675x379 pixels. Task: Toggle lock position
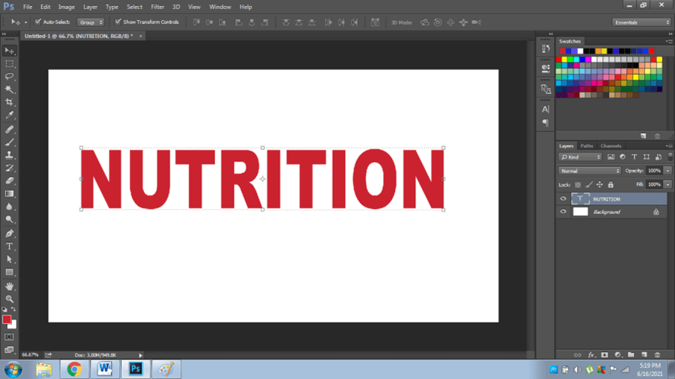pos(600,184)
